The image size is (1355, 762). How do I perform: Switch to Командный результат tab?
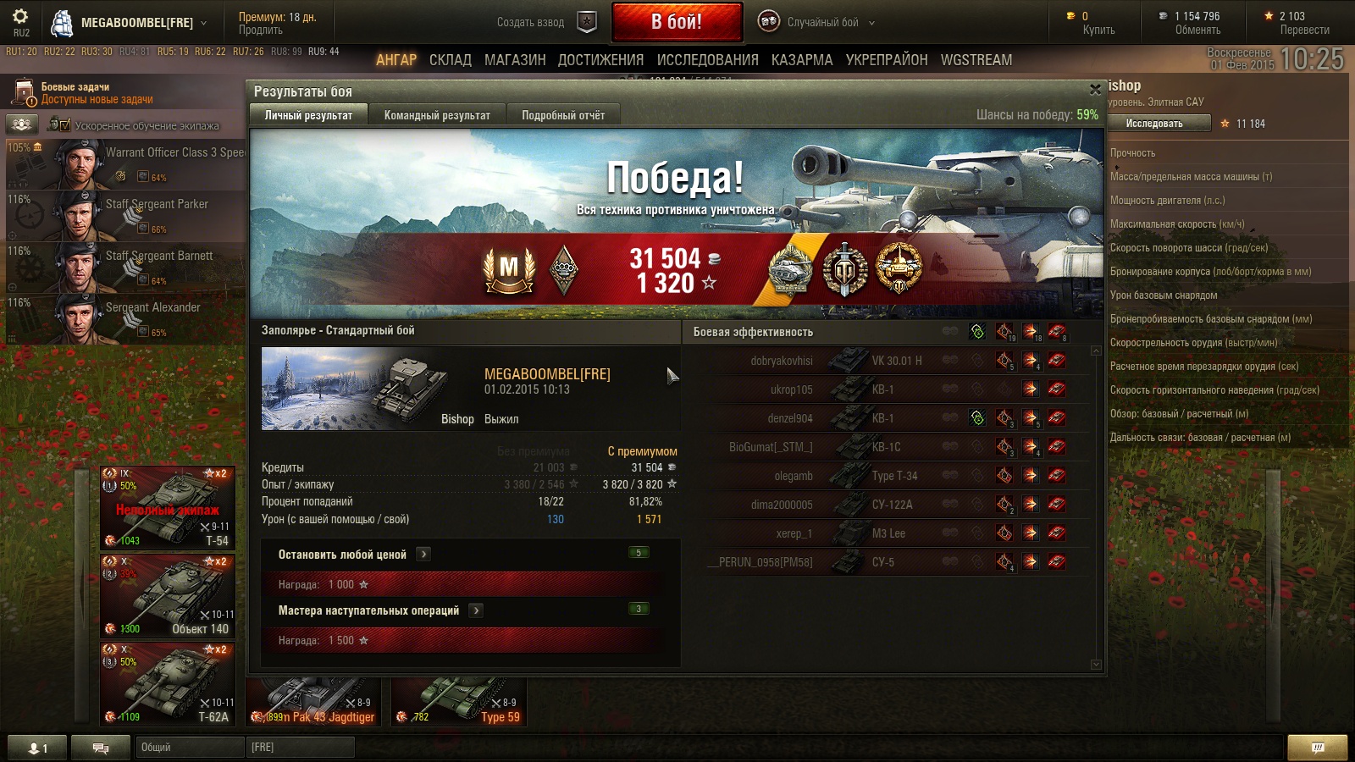click(x=437, y=115)
